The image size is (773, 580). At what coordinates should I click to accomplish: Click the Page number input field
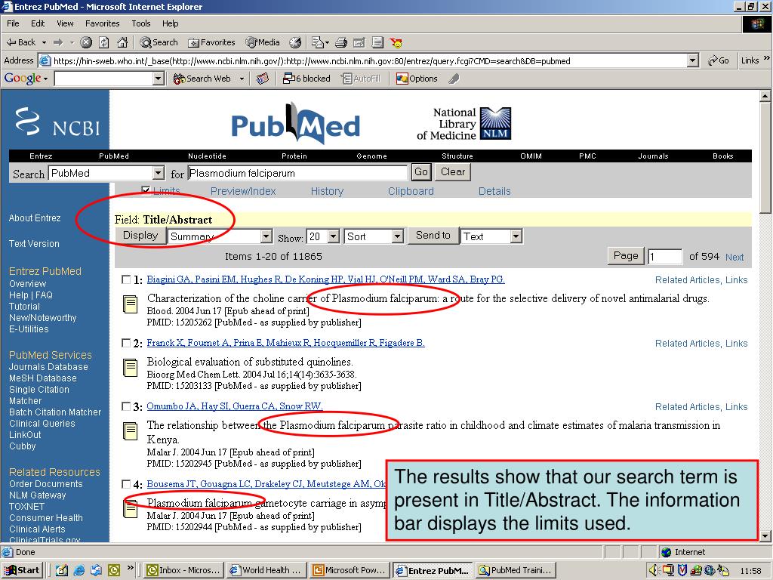(664, 257)
